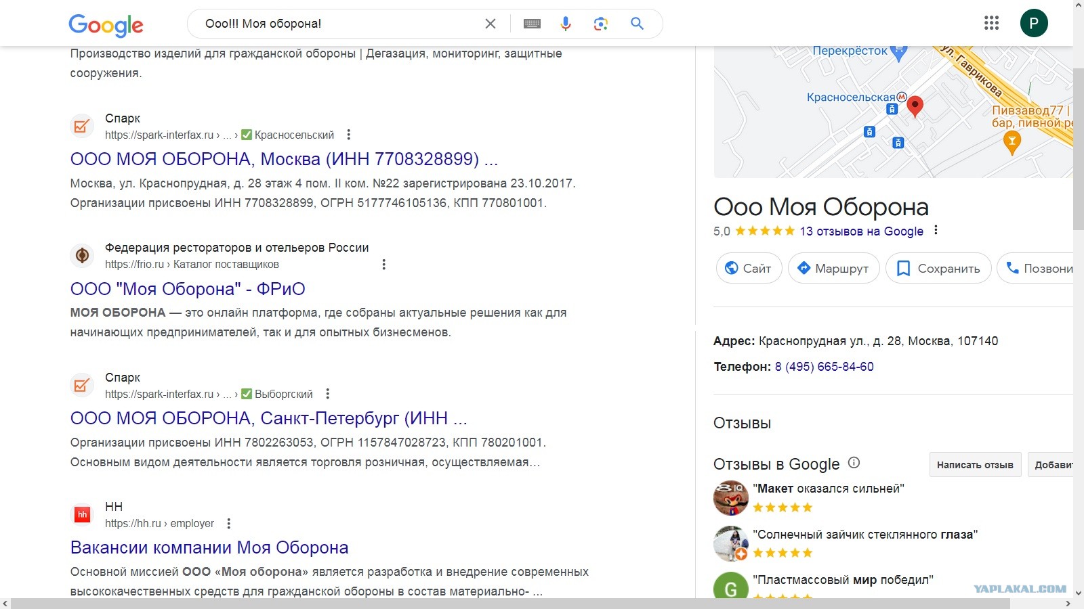Click Федерация рестораторов favicon
The width and height of the screenshot is (1084, 609).
(82, 256)
